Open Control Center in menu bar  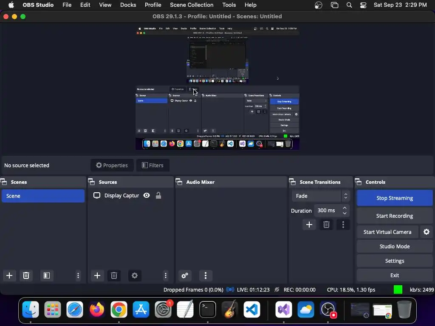click(x=363, y=5)
